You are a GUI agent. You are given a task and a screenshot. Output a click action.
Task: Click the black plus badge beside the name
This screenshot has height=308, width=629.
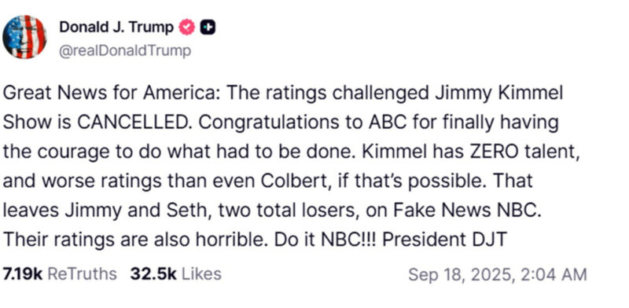pos(208,27)
